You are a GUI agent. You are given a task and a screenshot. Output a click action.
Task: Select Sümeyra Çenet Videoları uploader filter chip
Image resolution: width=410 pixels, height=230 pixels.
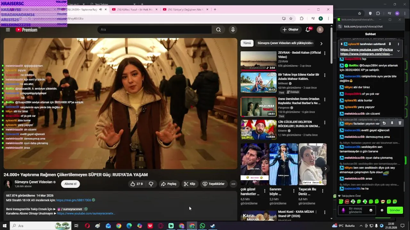click(x=285, y=43)
